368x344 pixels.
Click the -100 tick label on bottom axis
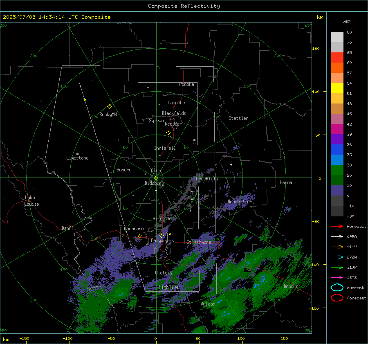coord(67,338)
